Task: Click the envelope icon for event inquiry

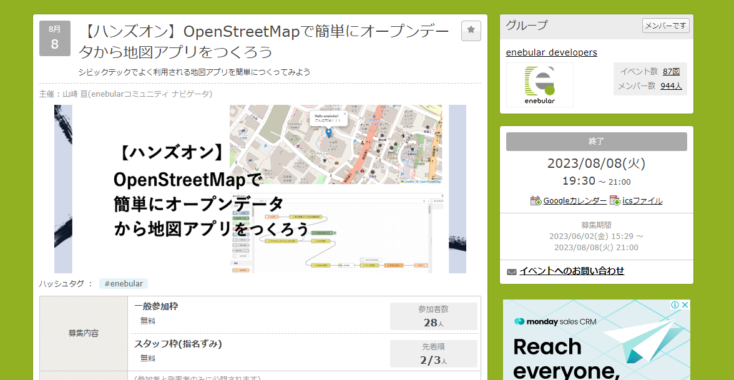Action: coord(512,271)
